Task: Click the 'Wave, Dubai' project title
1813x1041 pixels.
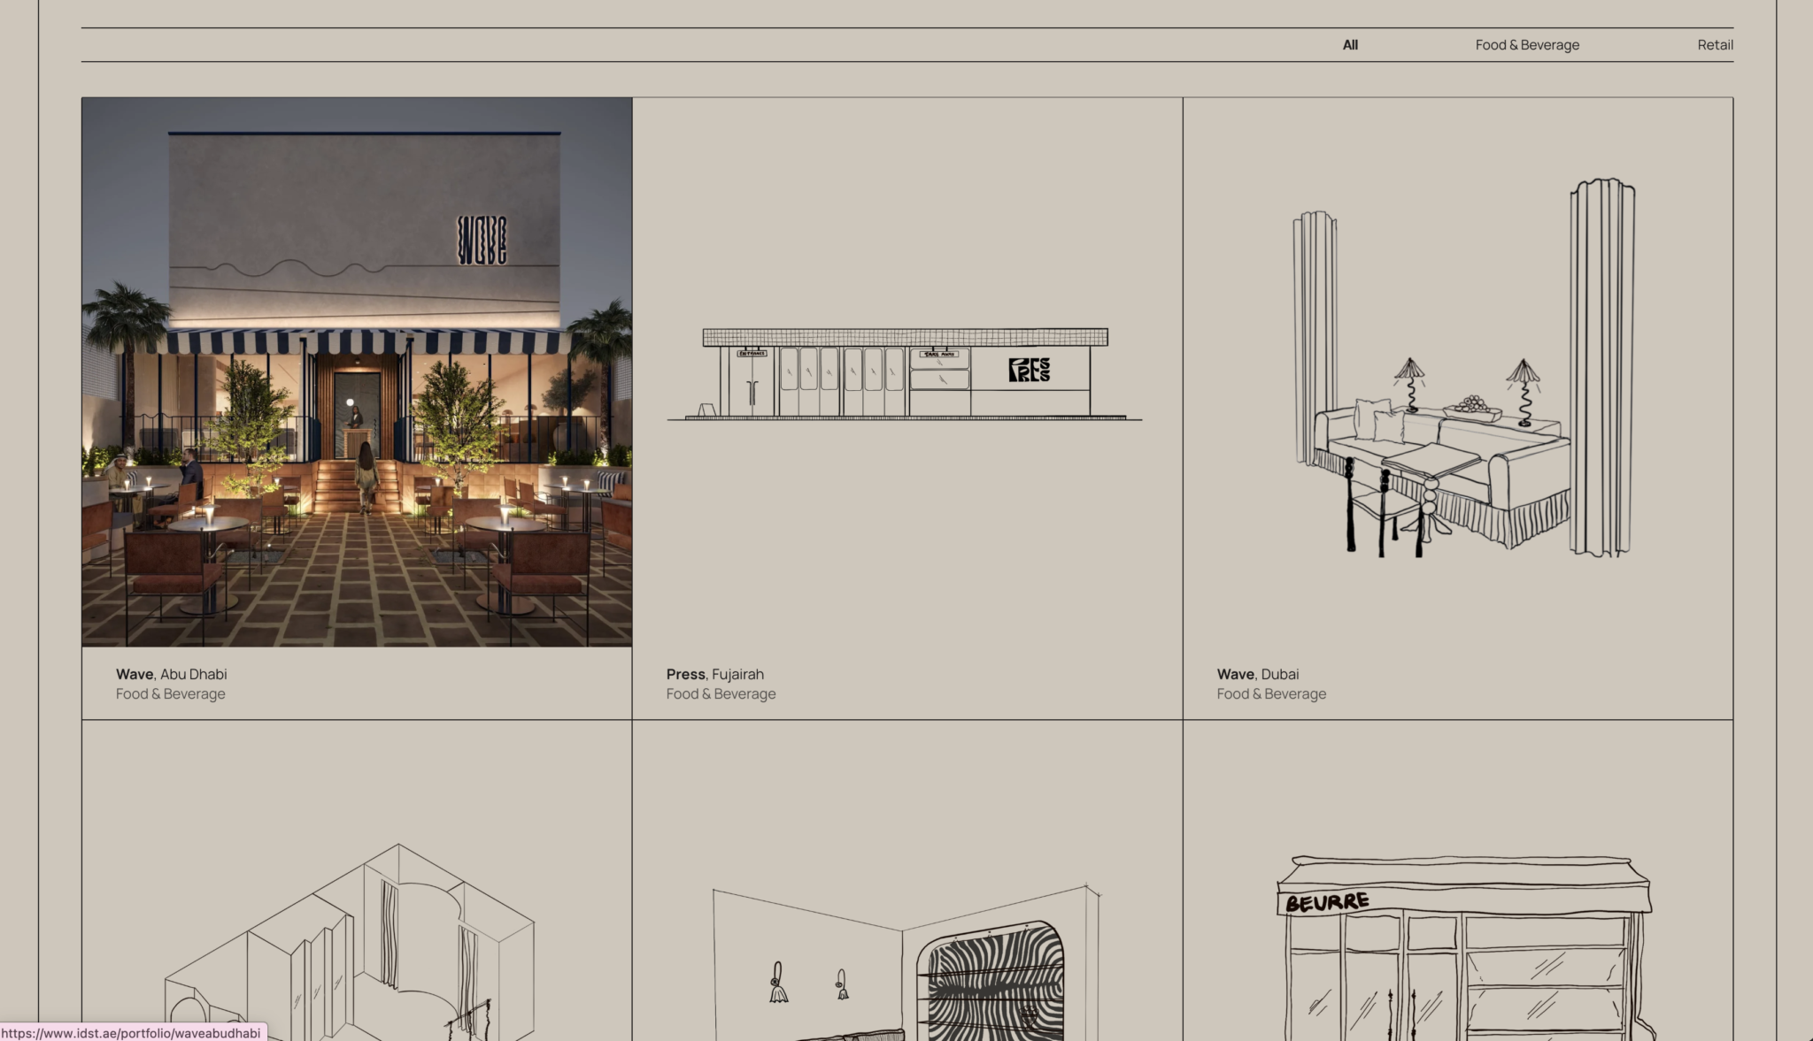Action: coord(1257,674)
